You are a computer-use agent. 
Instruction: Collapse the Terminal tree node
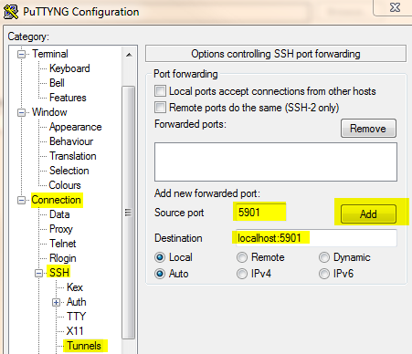click(x=21, y=55)
